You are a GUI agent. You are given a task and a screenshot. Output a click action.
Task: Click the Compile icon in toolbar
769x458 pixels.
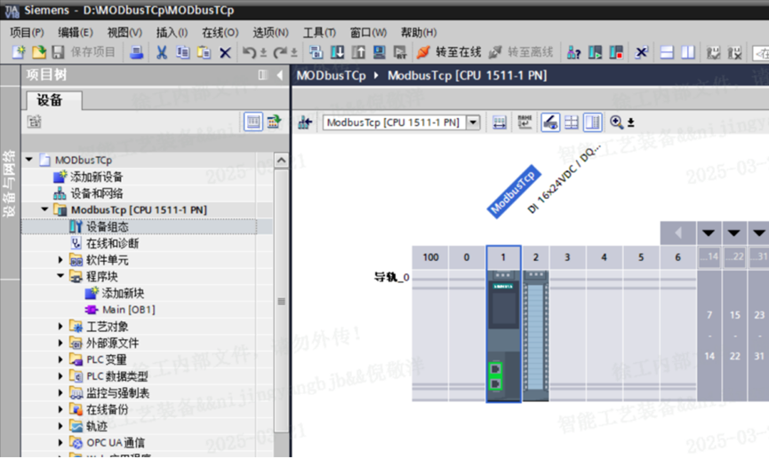point(316,51)
